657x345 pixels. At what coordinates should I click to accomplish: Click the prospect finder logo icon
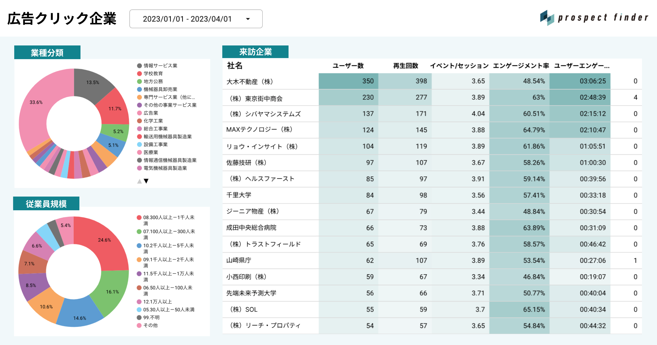point(547,18)
